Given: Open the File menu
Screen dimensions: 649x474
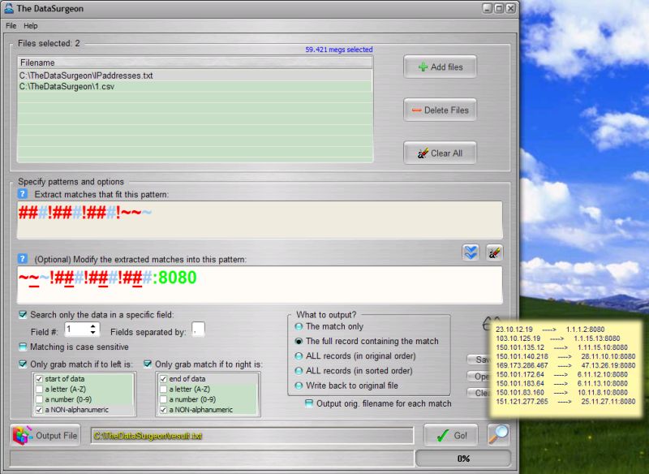Looking at the screenshot, I should (x=11, y=26).
